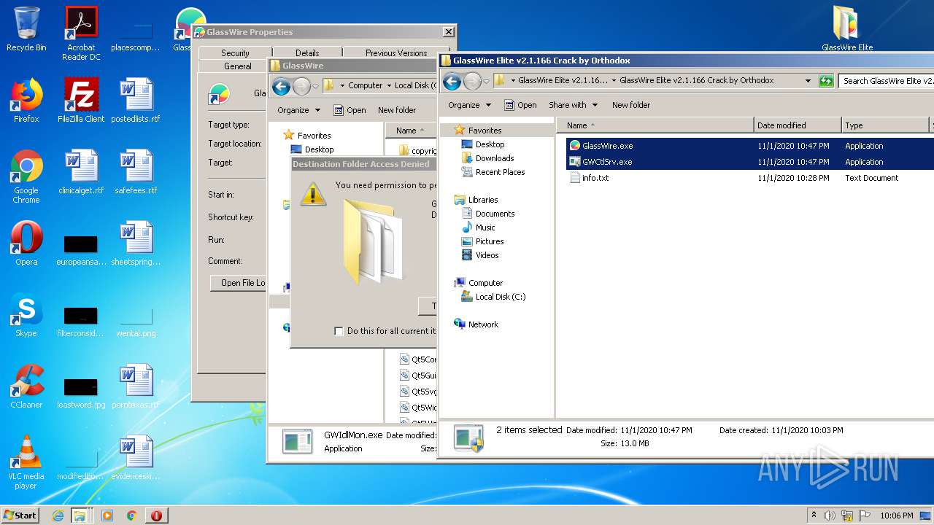Screen dimensions: 934x525
Task: Open Organize menu in GlassWire window
Action: (x=298, y=110)
